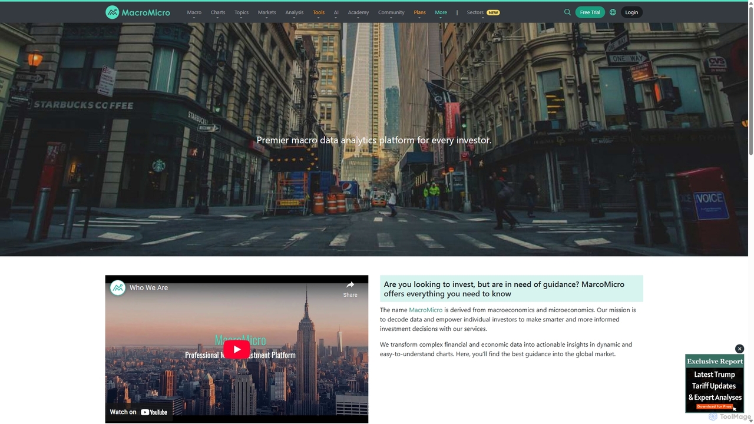
Task: Play the Who We Are YouTube video
Action: click(236, 349)
